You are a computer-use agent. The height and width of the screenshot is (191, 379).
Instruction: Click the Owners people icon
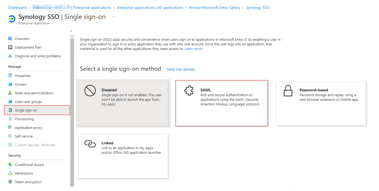[x=10, y=84]
